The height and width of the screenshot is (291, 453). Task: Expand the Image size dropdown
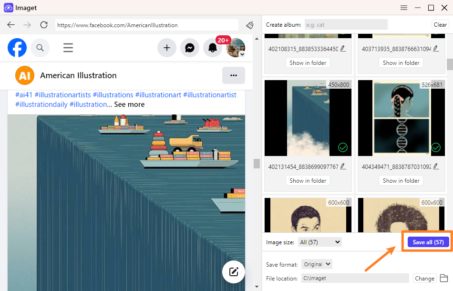(x=320, y=242)
